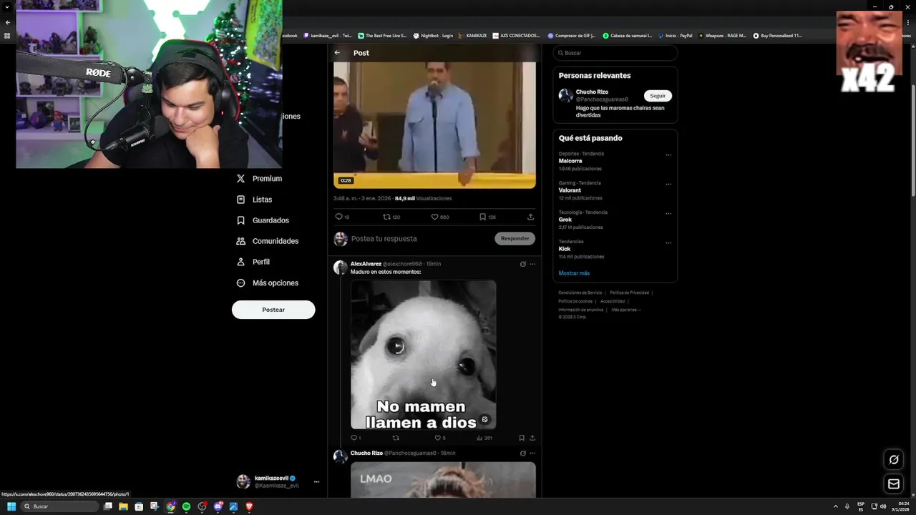
Task: Open Premium in the sidebar
Action: point(259,179)
